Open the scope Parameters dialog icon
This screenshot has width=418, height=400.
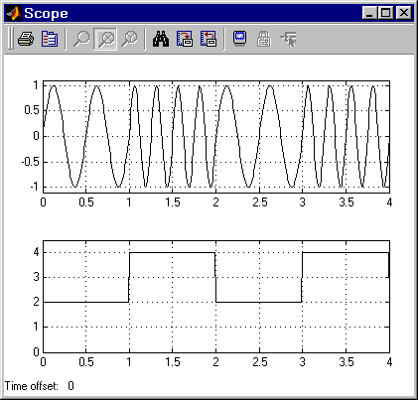[50, 39]
